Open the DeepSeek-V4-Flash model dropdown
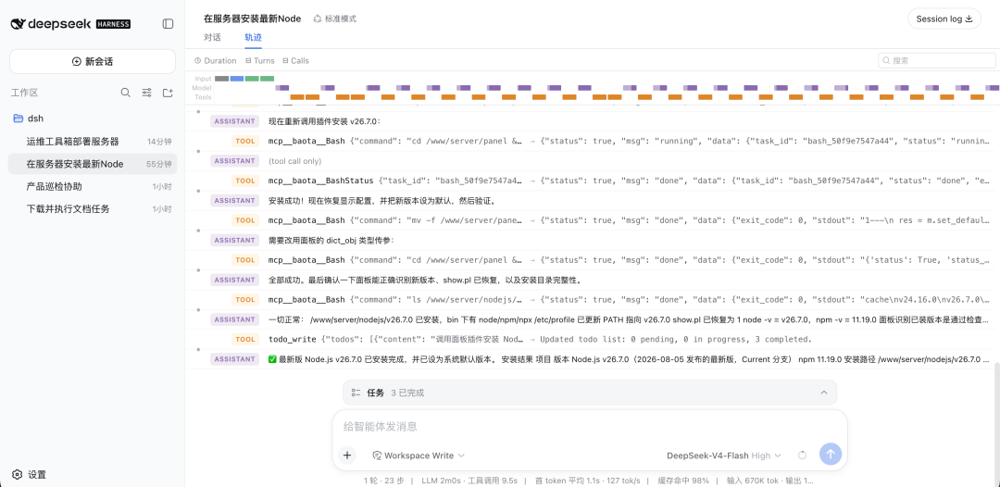 tap(724, 456)
